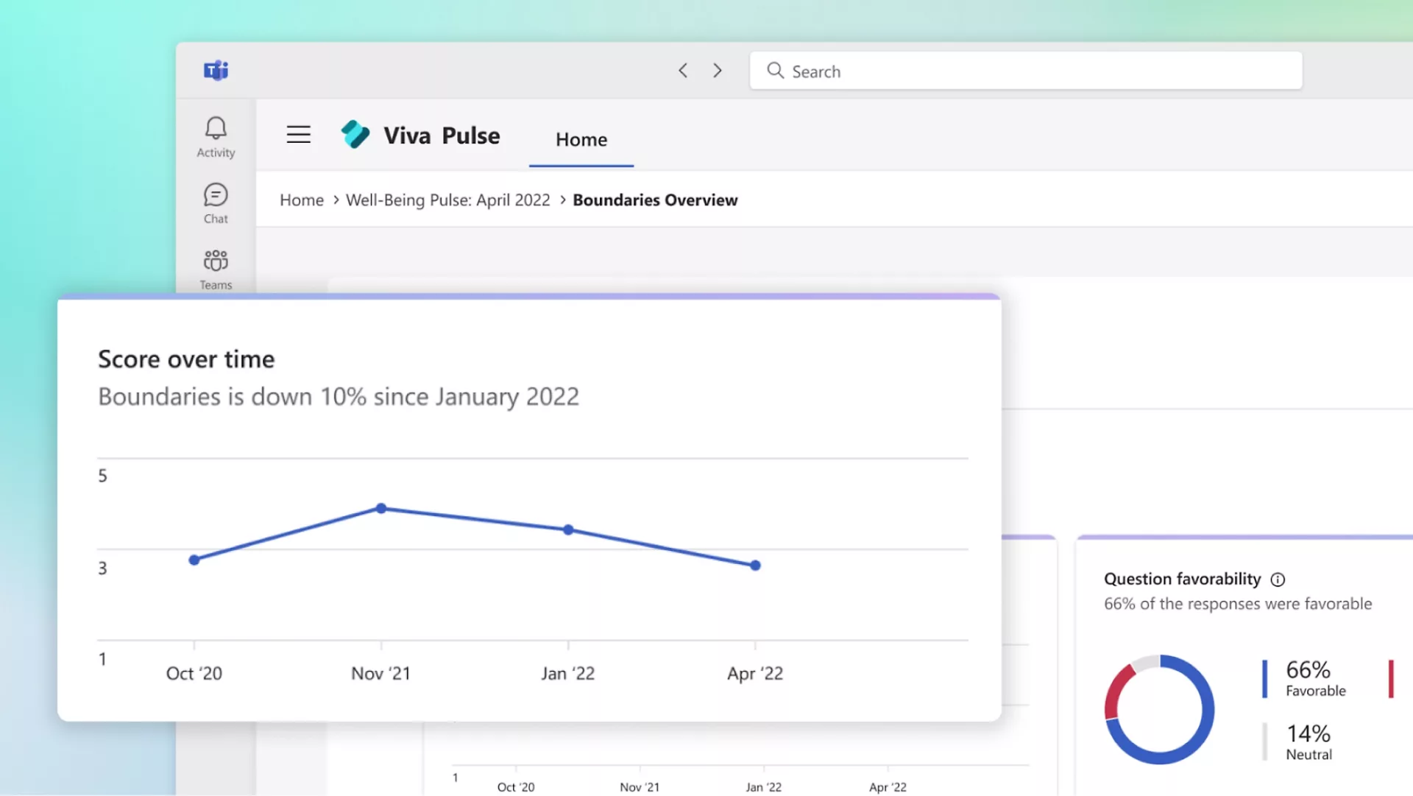The height and width of the screenshot is (796, 1413).
Task: Open the Chat panel
Action: [x=214, y=203]
